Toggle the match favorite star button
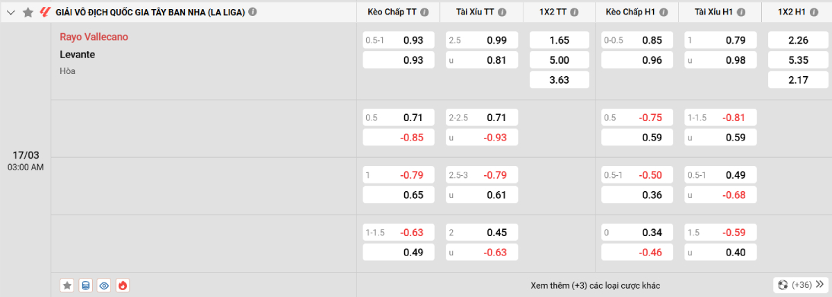The height and width of the screenshot is (297, 832). (67, 285)
